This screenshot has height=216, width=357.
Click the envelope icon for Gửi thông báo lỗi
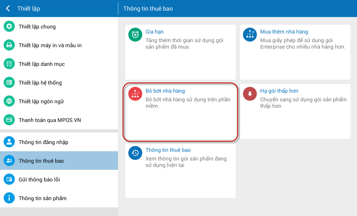point(9,179)
